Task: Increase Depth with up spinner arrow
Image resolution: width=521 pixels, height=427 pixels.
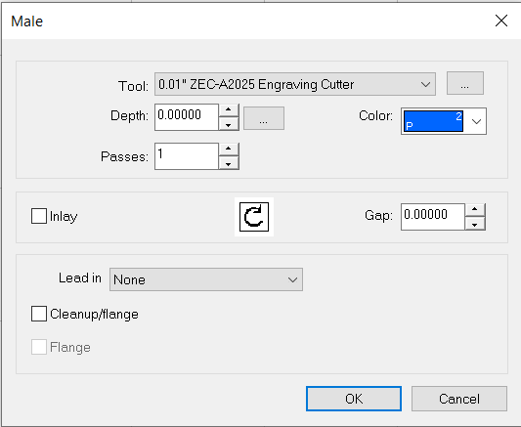Action: click(x=229, y=109)
